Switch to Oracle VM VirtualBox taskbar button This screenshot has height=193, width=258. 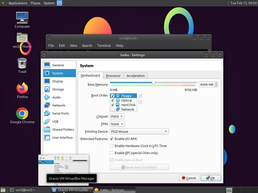[x=72, y=190]
